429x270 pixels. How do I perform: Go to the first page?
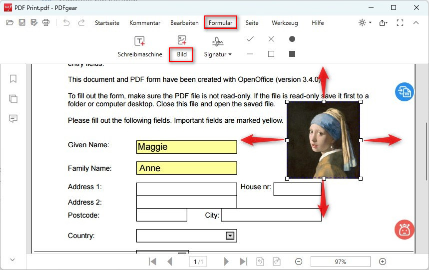pyautogui.click(x=152, y=262)
